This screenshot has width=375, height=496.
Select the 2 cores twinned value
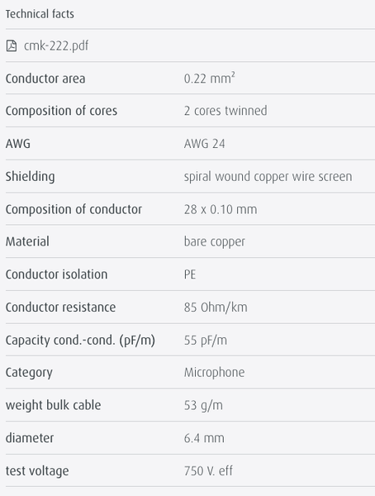225,111
